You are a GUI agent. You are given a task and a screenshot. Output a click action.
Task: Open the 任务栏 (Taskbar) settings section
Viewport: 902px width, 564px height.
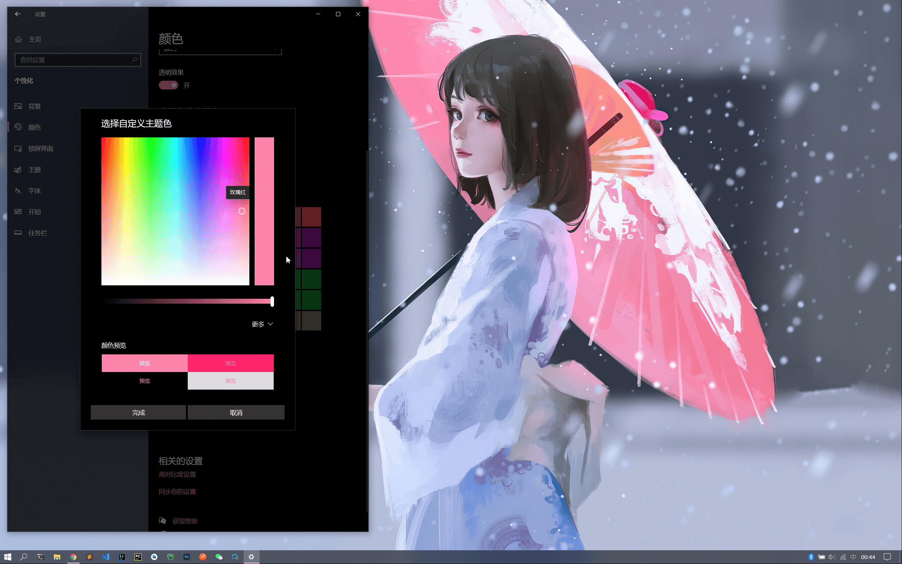pyautogui.click(x=38, y=233)
